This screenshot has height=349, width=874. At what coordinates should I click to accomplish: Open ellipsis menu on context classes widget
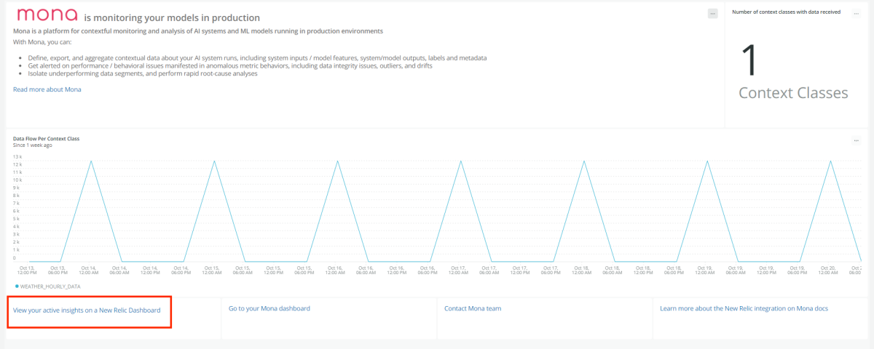coord(857,12)
